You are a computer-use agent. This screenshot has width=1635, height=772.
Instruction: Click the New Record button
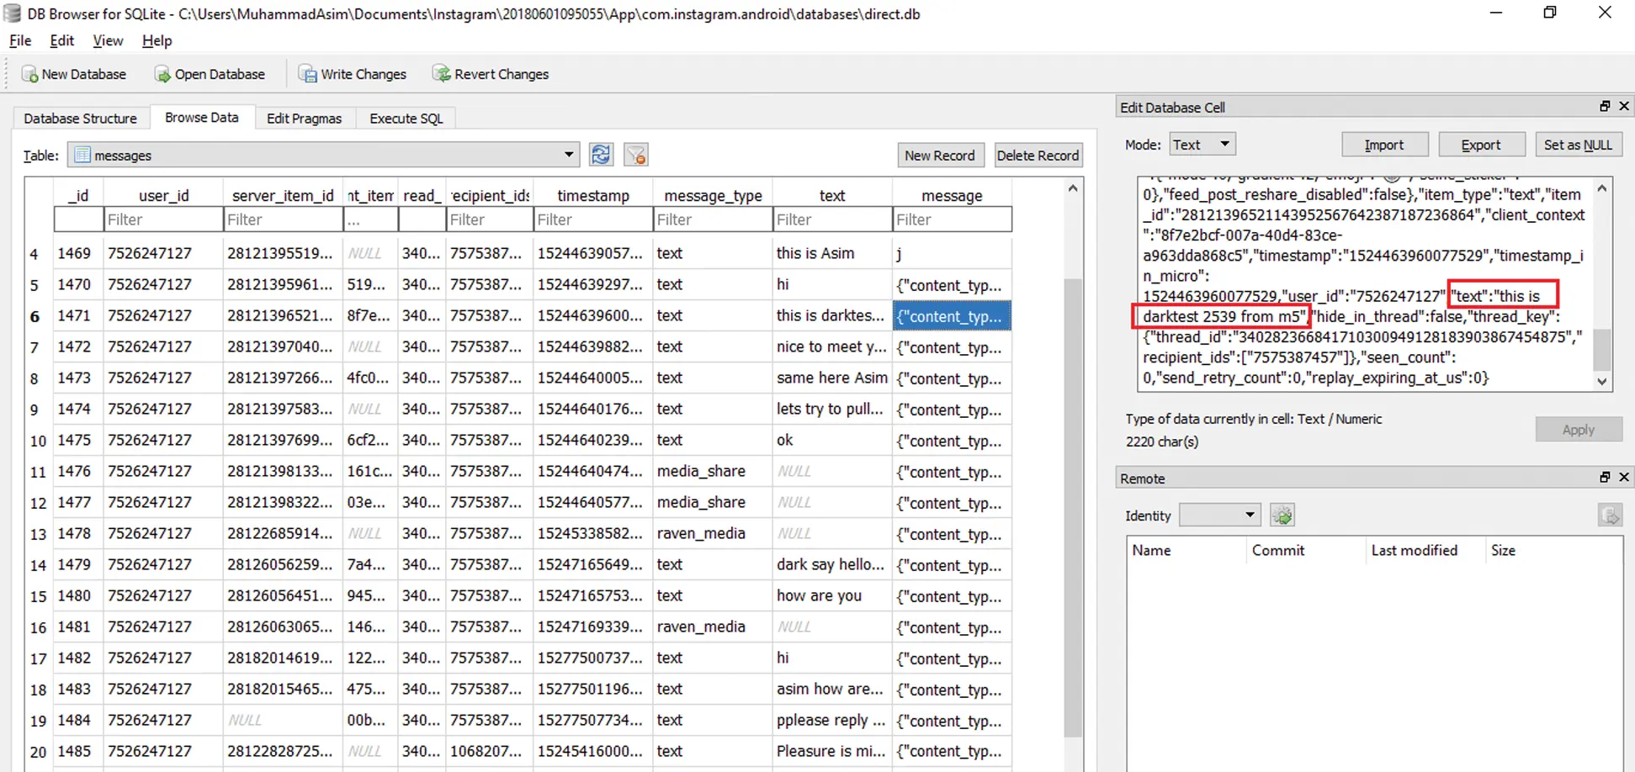click(939, 156)
